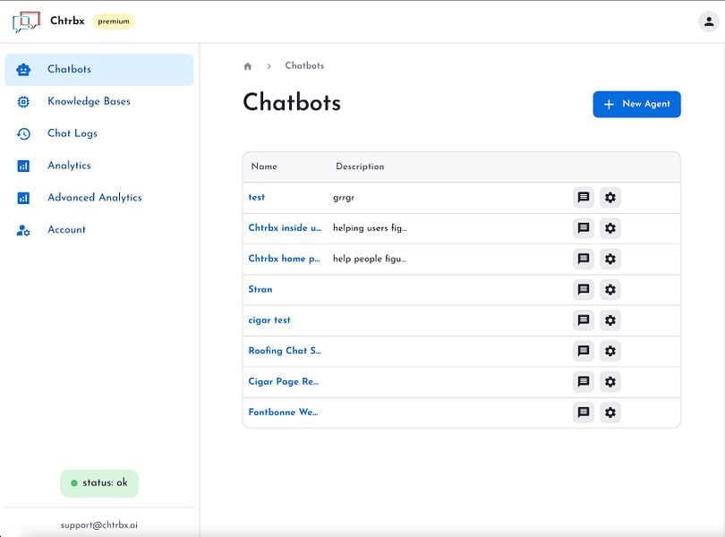Click the Chatbots page heading
Viewport: 725px width, 537px height.
(292, 102)
